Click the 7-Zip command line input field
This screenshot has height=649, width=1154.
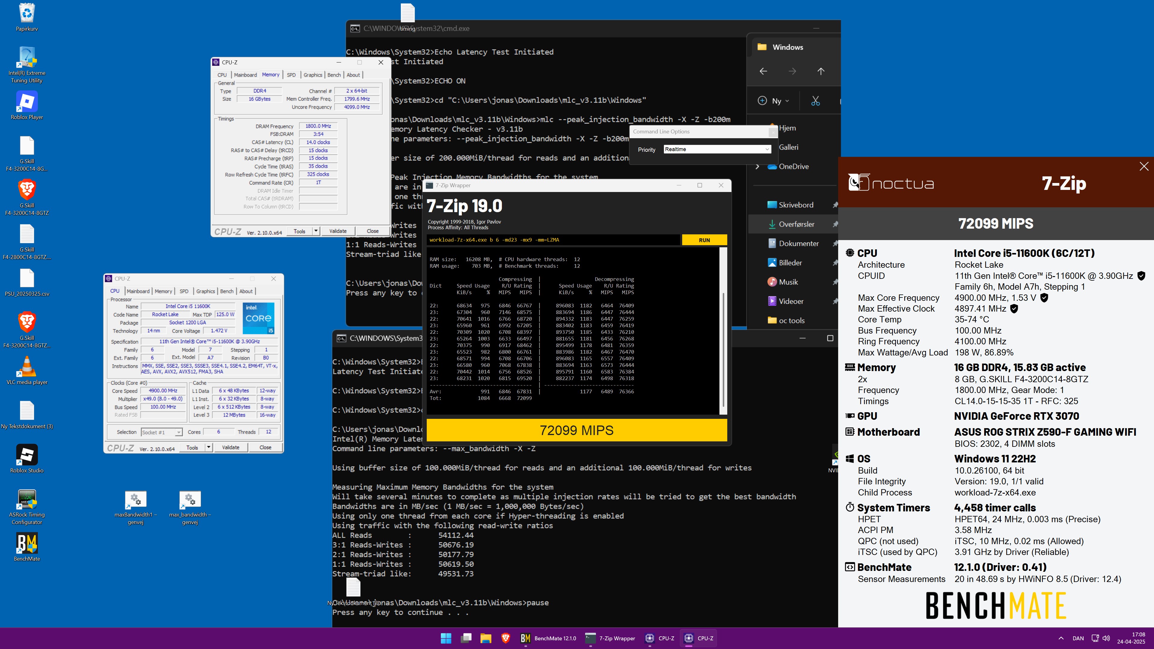(x=553, y=240)
